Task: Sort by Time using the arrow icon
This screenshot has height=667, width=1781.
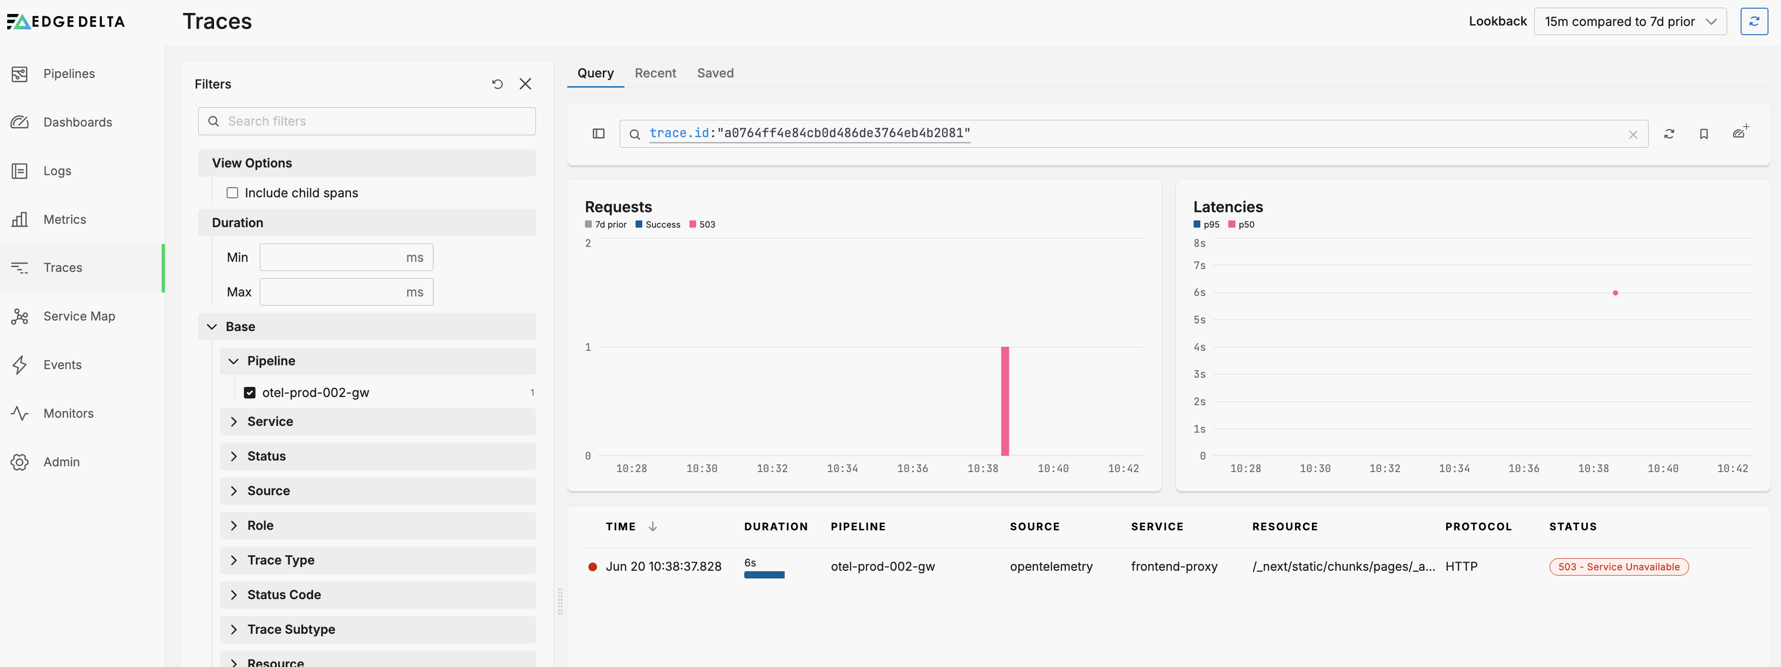Action: [x=652, y=526]
